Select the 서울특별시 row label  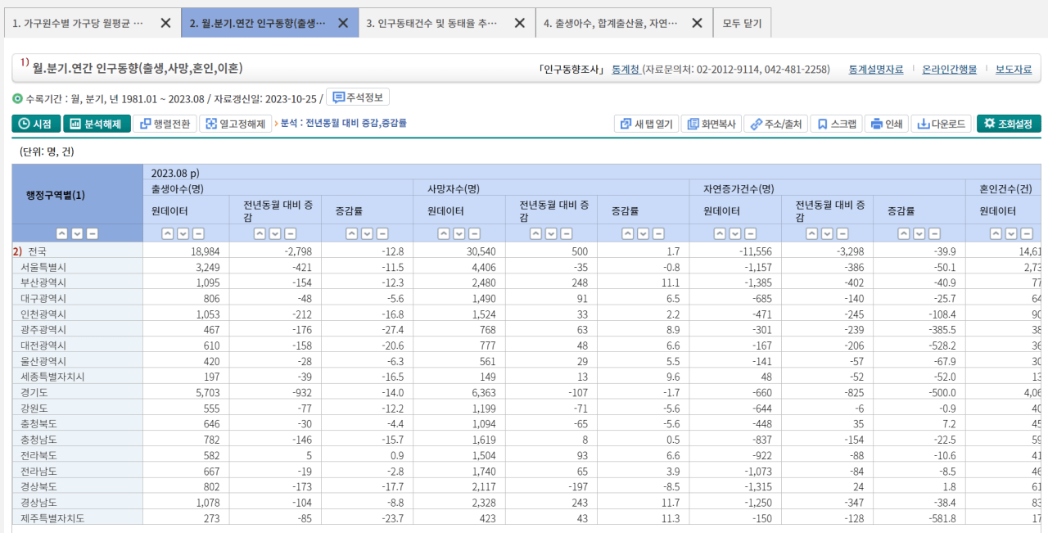pos(43,266)
